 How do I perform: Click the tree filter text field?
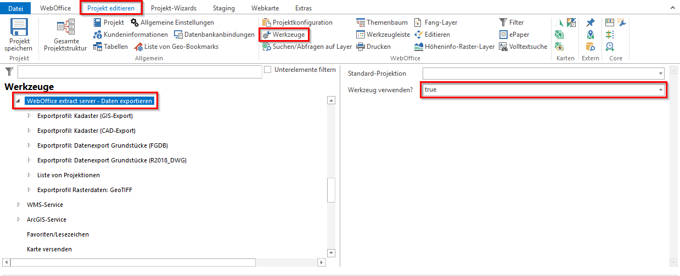click(x=140, y=72)
